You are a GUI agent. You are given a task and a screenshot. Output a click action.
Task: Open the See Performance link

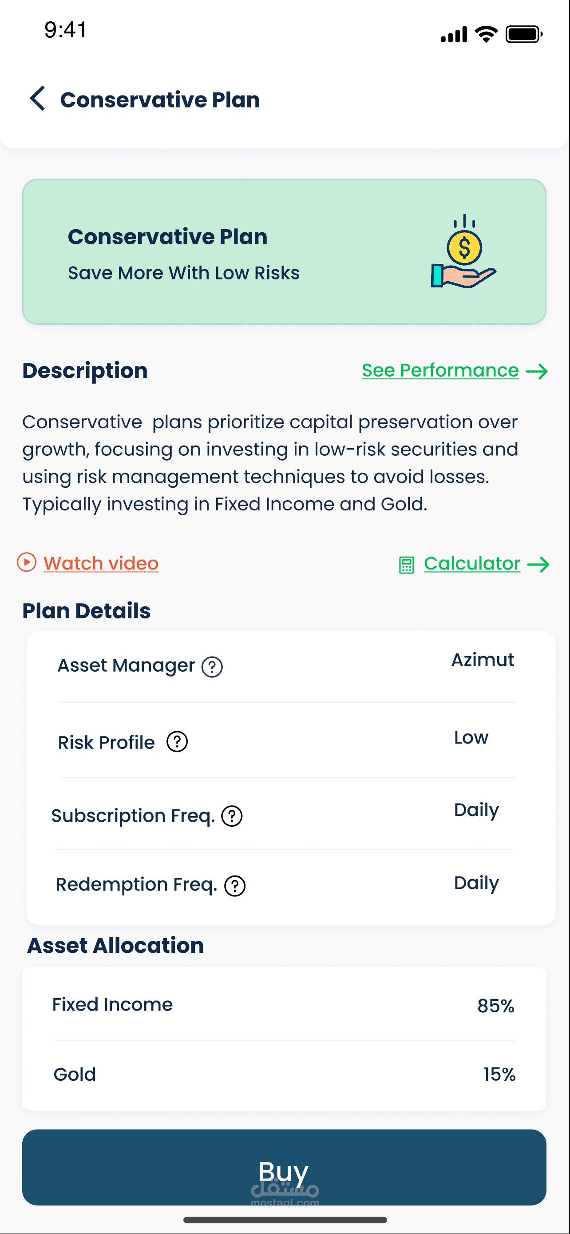point(440,370)
